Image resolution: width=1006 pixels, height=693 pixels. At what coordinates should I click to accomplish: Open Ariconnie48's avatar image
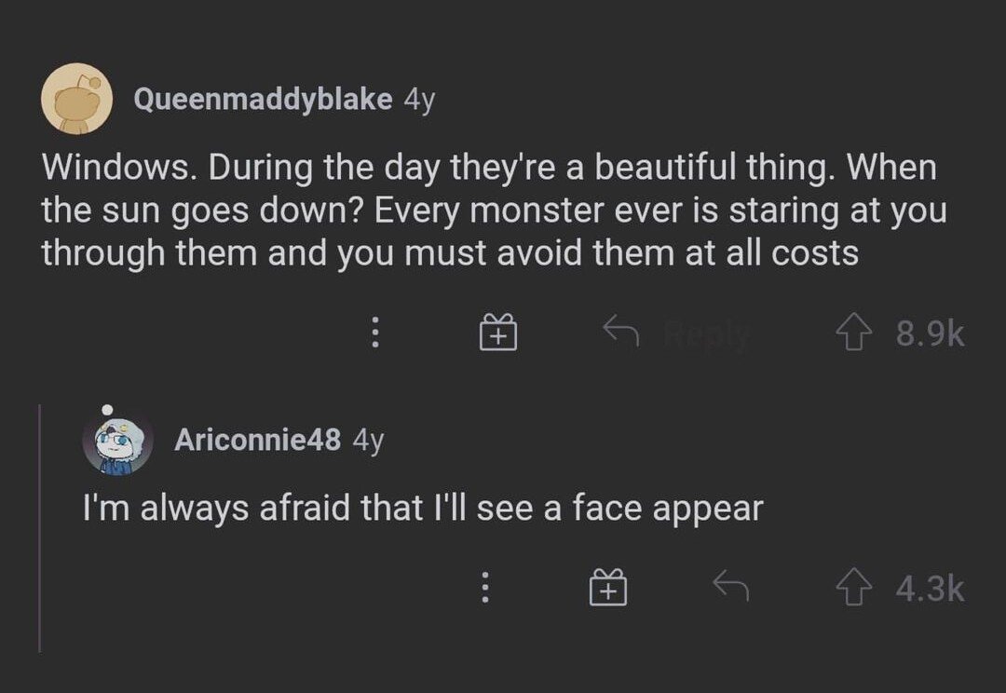(117, 442)
